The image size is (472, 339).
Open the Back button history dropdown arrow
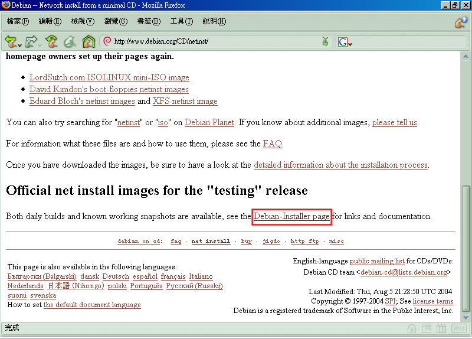[20, 44]
